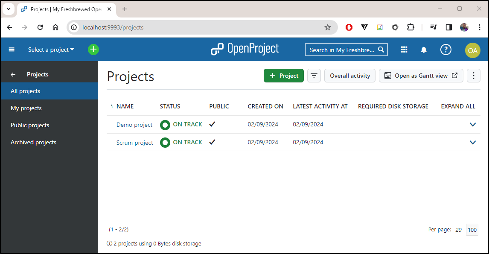Open the OpenProject logo home link
This screenshot has height=254, width=489.
tap(245, 49)
